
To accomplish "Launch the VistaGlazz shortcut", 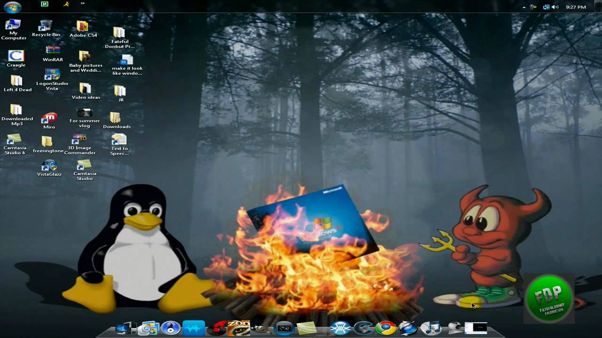I will (49, 169).
